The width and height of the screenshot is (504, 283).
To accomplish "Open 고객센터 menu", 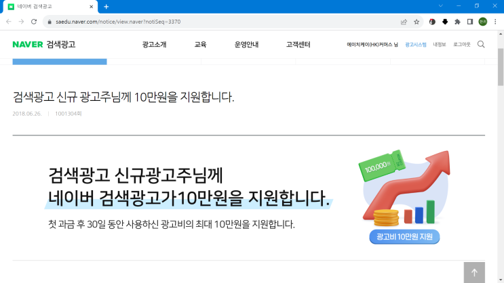I will (298, 45).
